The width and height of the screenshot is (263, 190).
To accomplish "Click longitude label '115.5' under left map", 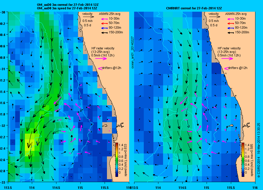I will coord(105,188).
